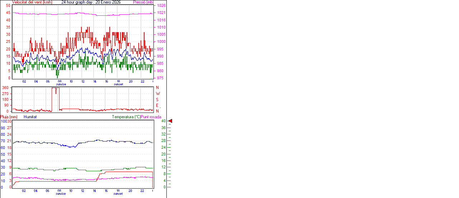459x198 pixels.
Task: Click the 360 value on wind direction axis
Action: click(5, 88)
